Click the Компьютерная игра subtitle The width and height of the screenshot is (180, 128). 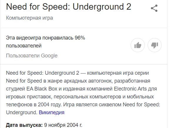click(29, 18)
